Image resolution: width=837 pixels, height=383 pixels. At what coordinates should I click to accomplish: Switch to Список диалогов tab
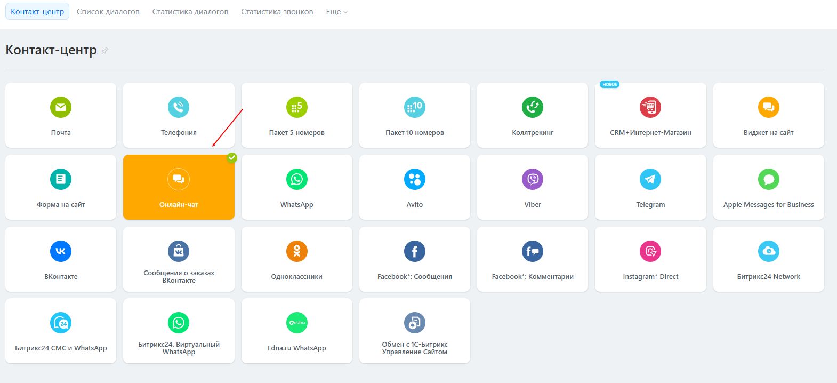click(x=108, y=12)
